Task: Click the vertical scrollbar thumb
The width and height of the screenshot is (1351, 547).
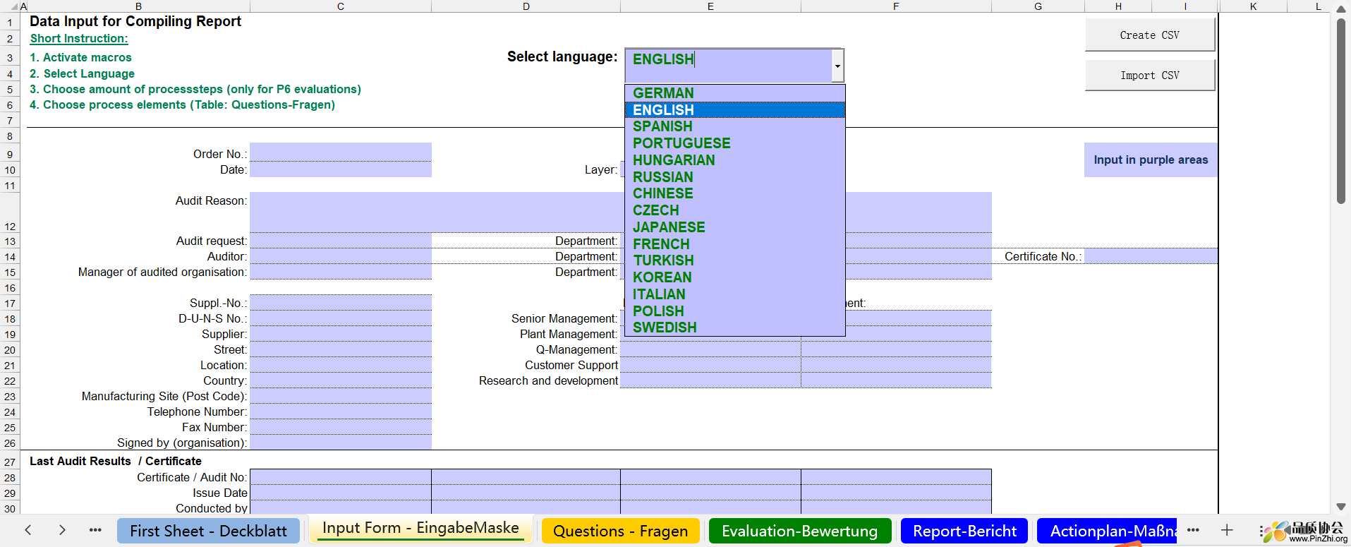Action: (1341, 111)
